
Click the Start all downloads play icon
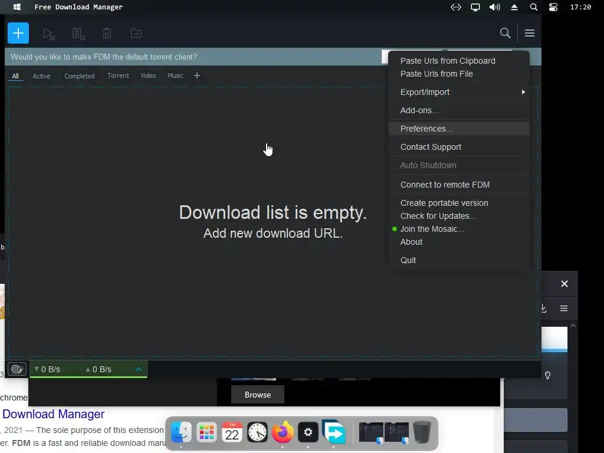[x=48, y=34]
